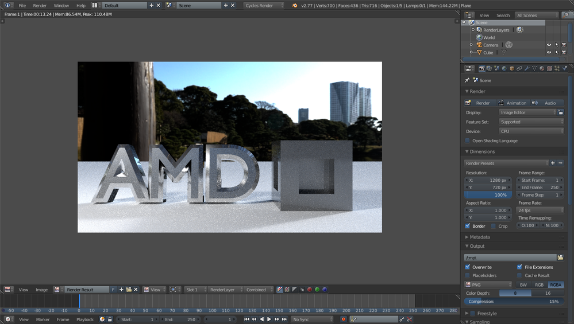Open the Render properties tab (camera icon)

pyautogui.click(x=481, y=68)
